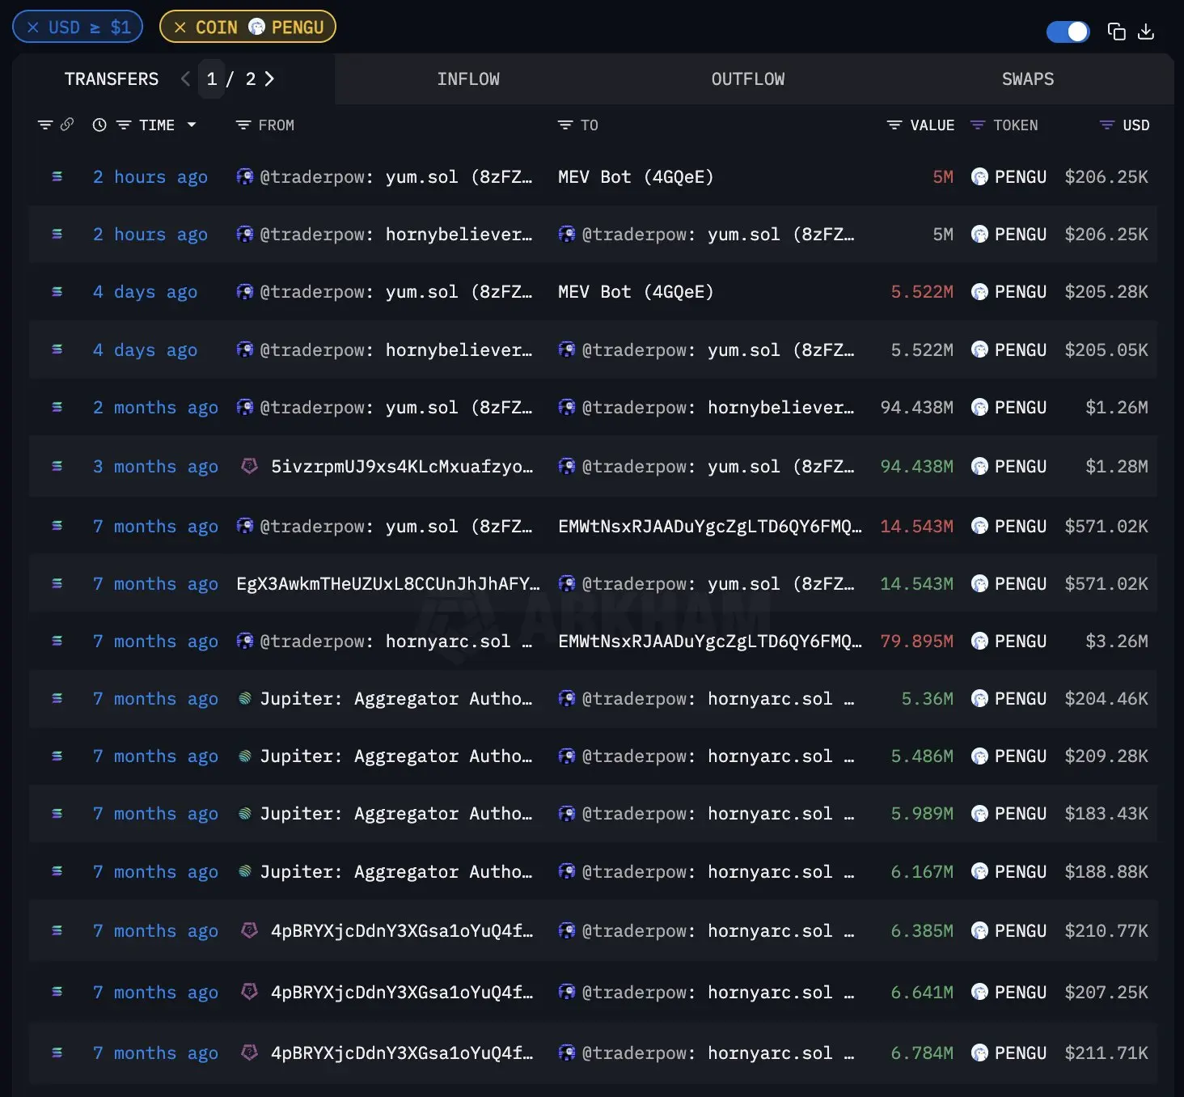Open the TO column filter
The width and height of the screenshot is (1184, 1097).
tap(565, 125)
